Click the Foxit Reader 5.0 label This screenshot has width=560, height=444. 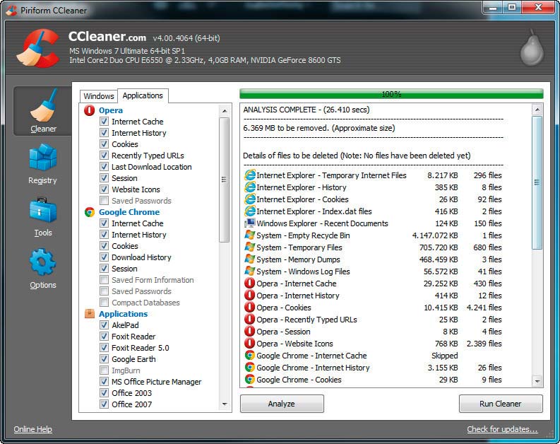[141, 348]
